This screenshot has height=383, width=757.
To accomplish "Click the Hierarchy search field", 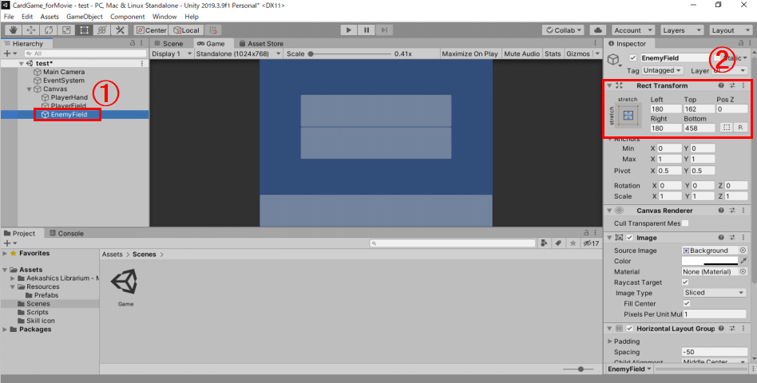I will (x=85, y=53).
